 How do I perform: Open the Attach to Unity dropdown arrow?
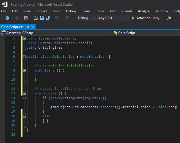[162, 18]
